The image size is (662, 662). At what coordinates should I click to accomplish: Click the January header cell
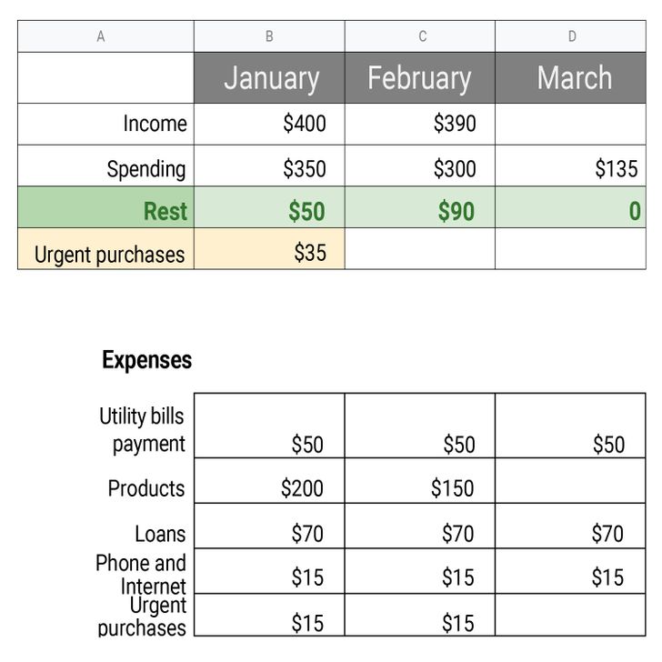[x=269, y=77]
